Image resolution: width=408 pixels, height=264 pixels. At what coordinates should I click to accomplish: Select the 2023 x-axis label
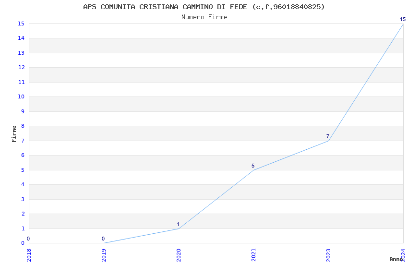click(x=328, y=255)
